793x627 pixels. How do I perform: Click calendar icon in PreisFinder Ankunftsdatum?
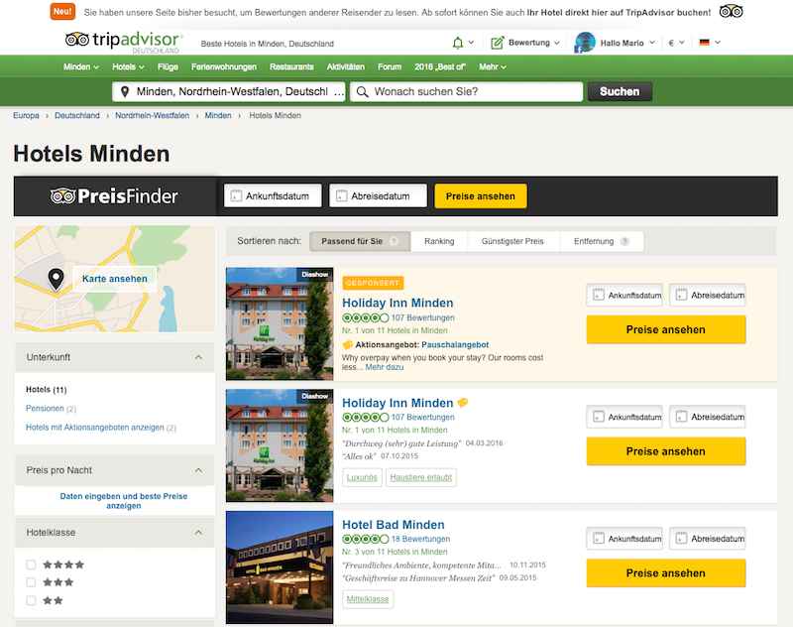click(x=236, y=195)
